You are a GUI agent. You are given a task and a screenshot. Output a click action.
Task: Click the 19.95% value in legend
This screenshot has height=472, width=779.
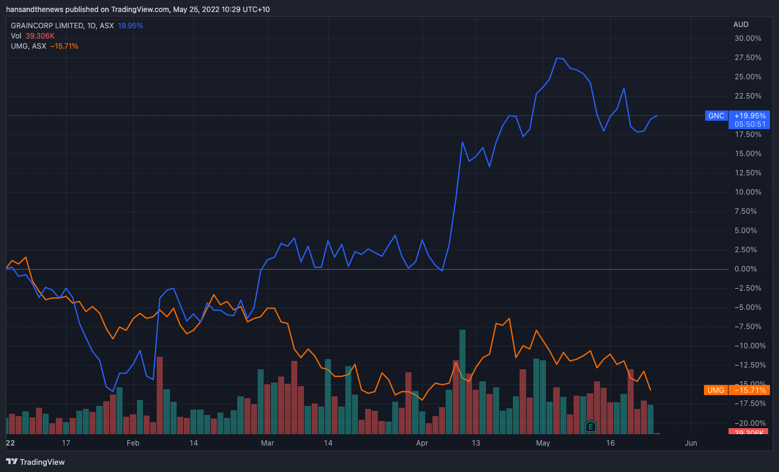point(130,26)
